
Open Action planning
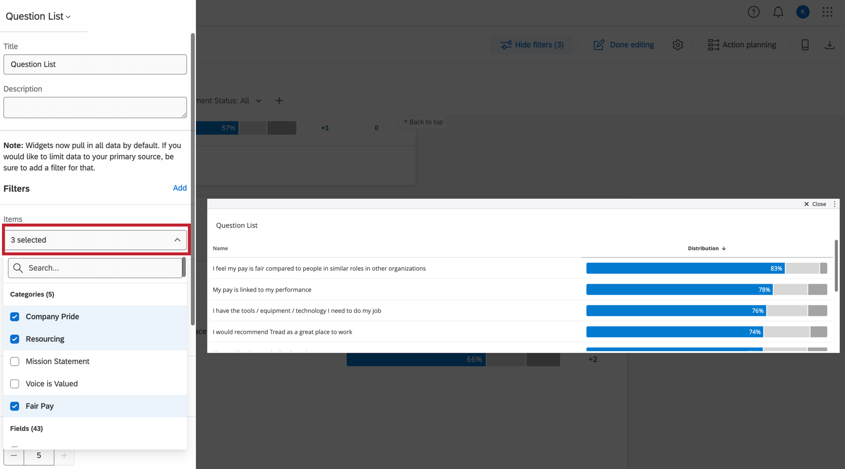click(x=742, y=45)
